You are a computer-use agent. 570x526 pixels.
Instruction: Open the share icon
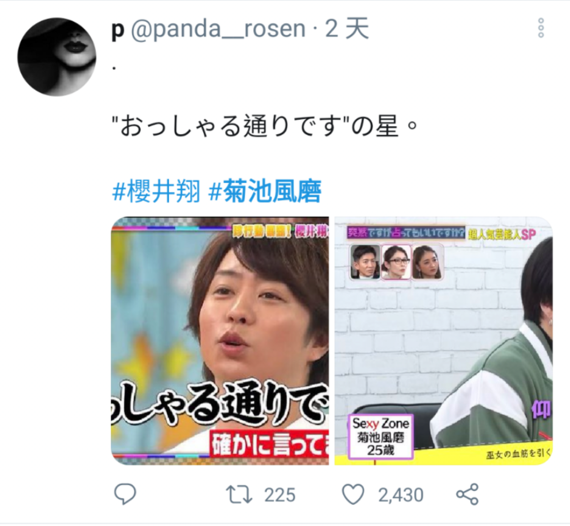click(x=468, y=494)
